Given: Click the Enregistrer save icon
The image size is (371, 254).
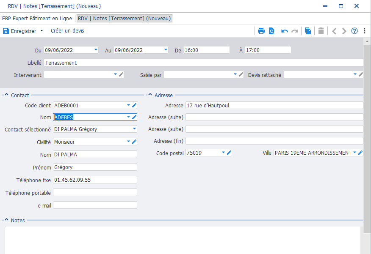Looking at the screenshot, I should pos(6,31).
